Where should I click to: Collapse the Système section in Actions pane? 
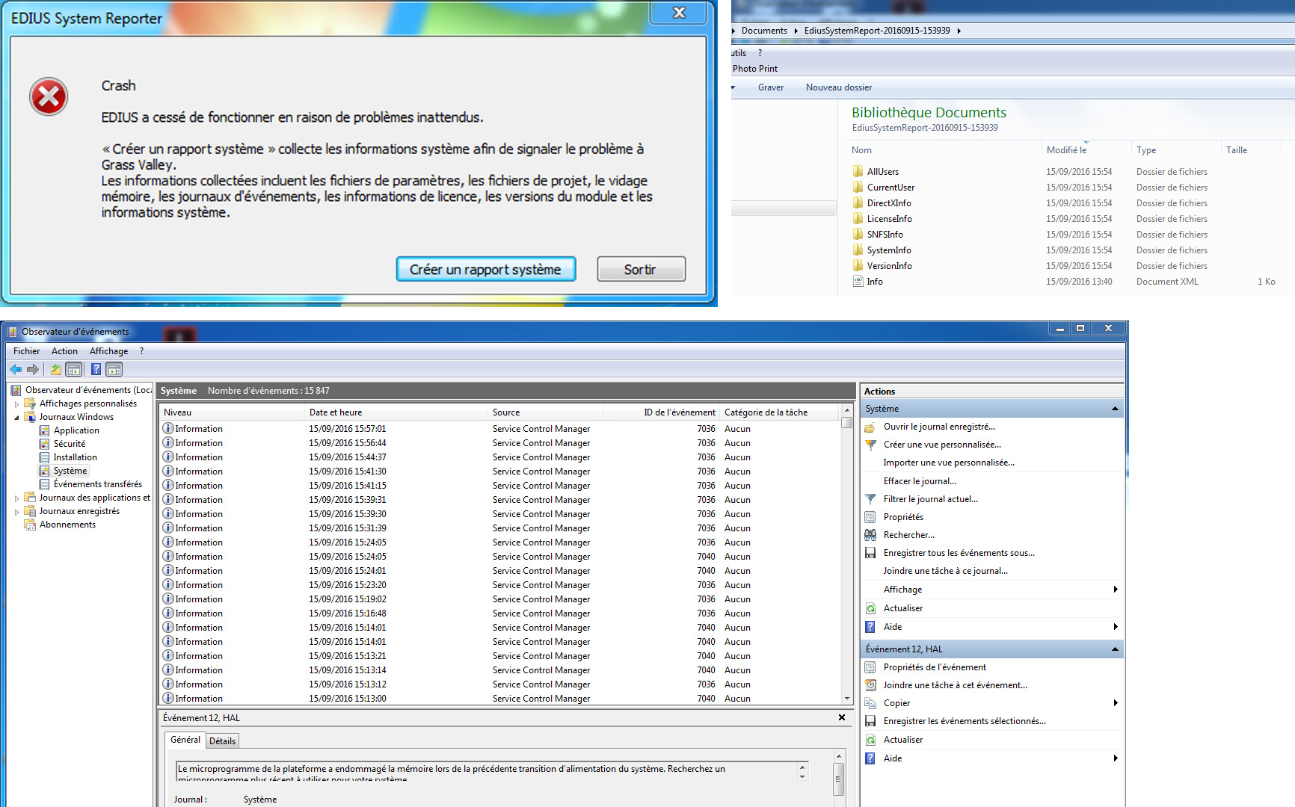[x=1115, y=409]
